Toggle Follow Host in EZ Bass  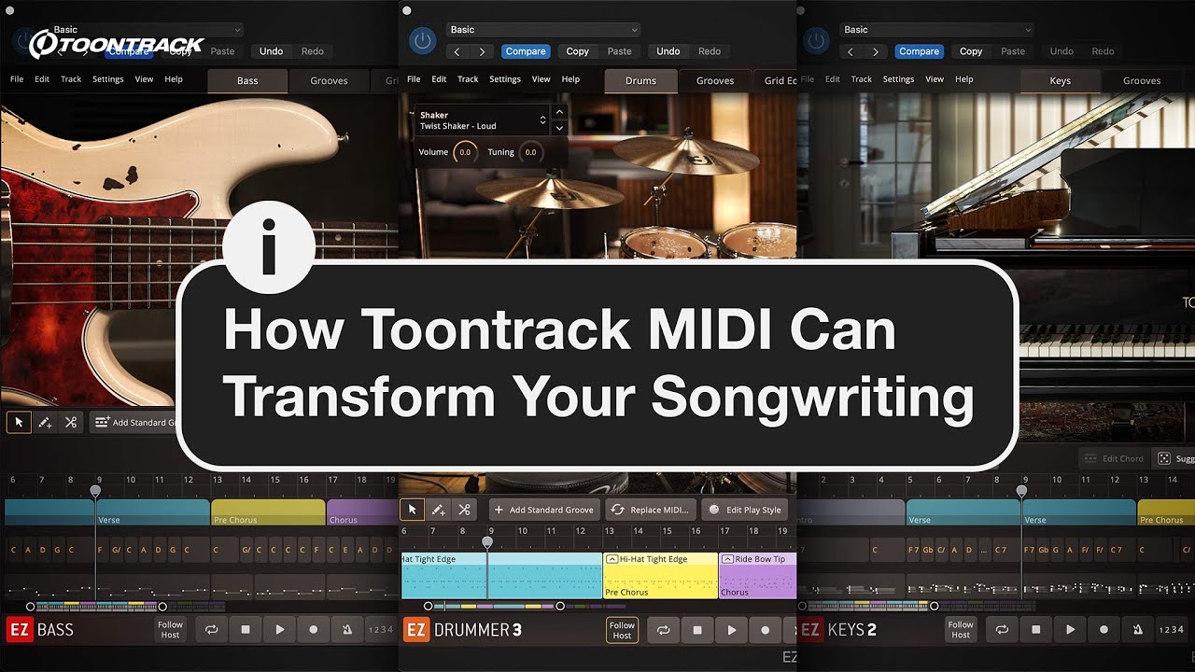(170, 630)
